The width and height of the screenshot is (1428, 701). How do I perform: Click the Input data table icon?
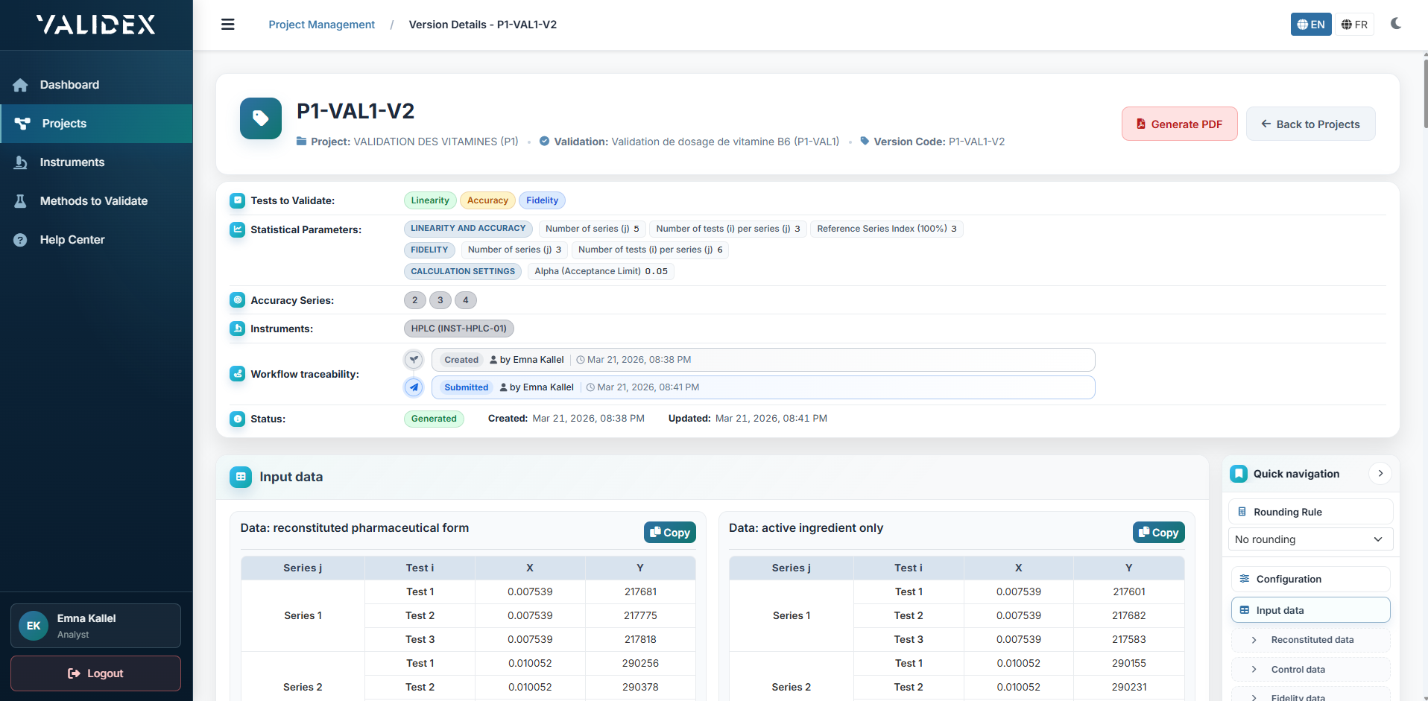pyautogui.click(x=241, y=477)
